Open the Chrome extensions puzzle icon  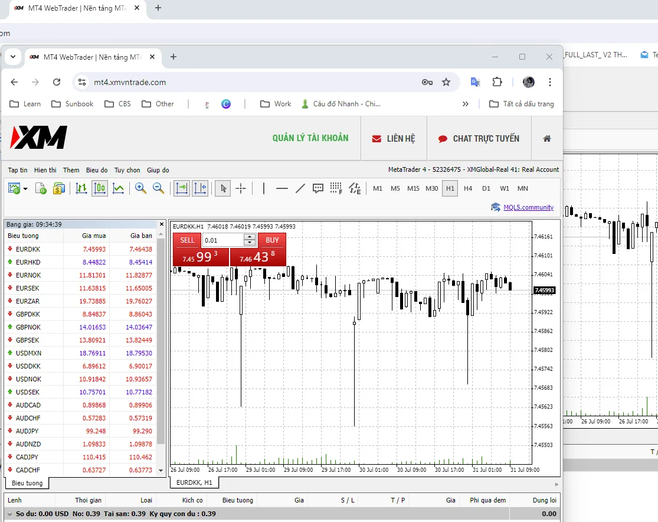[497, 82]
